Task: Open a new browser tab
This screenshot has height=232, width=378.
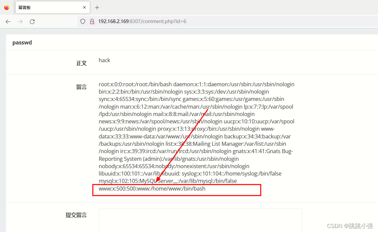Action: click(x=97, y=7)
